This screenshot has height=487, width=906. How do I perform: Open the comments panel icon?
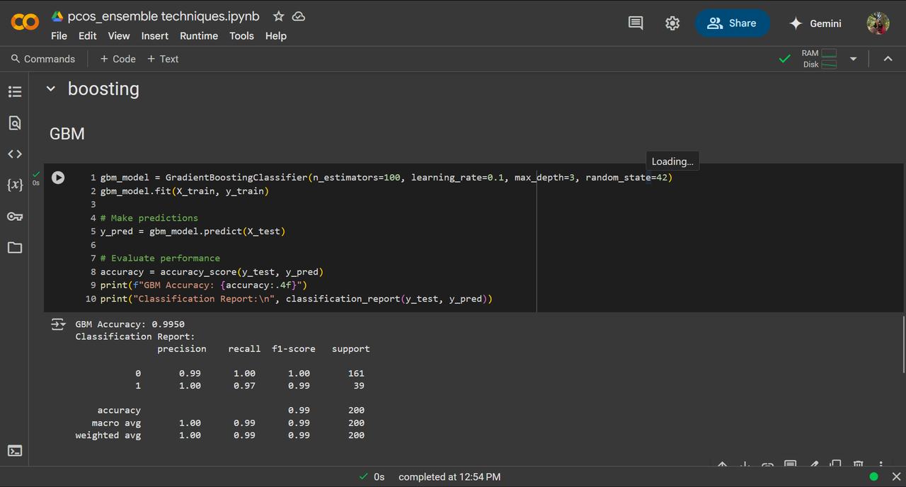[636, 23]
